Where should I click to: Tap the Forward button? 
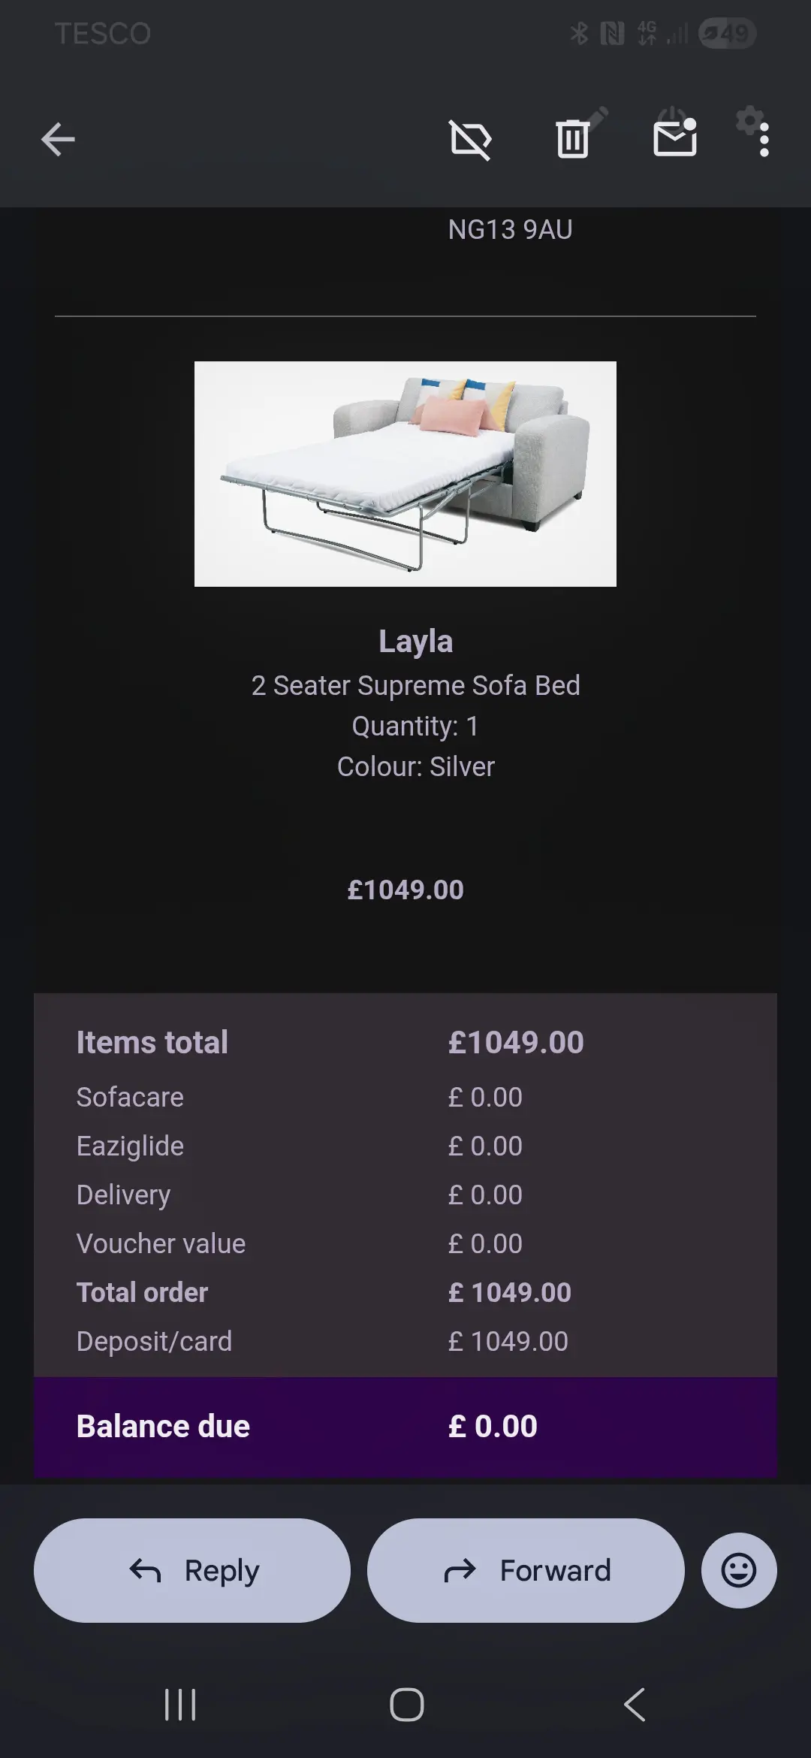tap(526, 1570)
